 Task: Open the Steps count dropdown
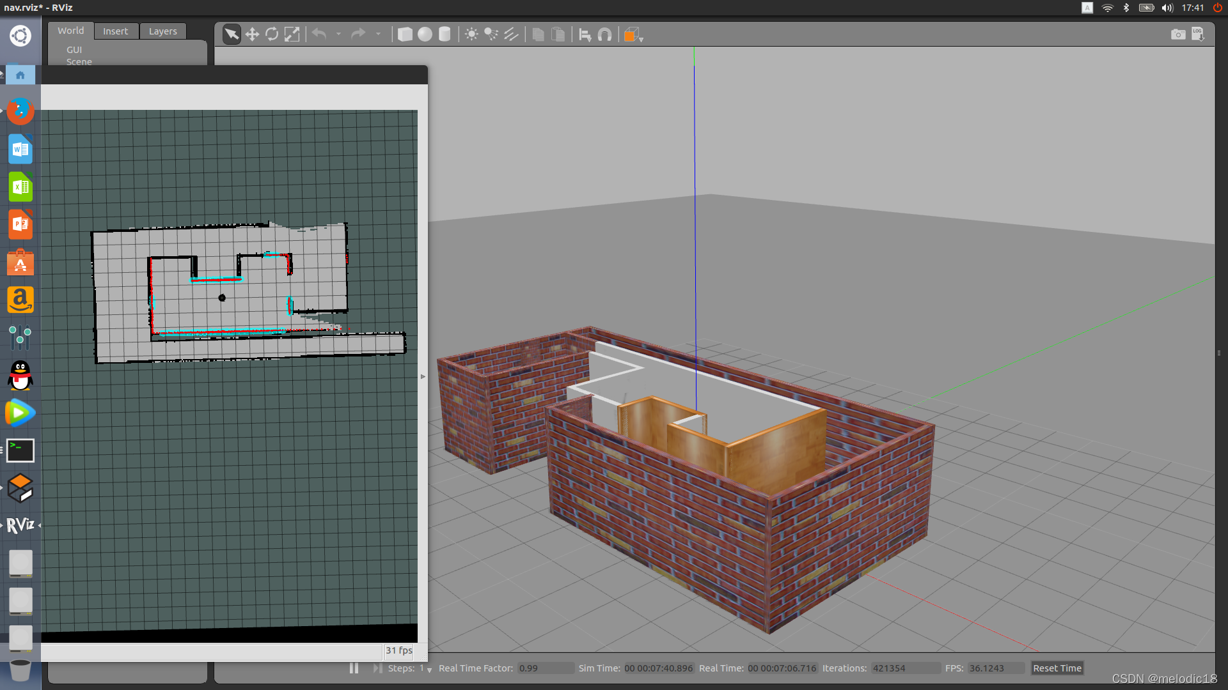429,670
